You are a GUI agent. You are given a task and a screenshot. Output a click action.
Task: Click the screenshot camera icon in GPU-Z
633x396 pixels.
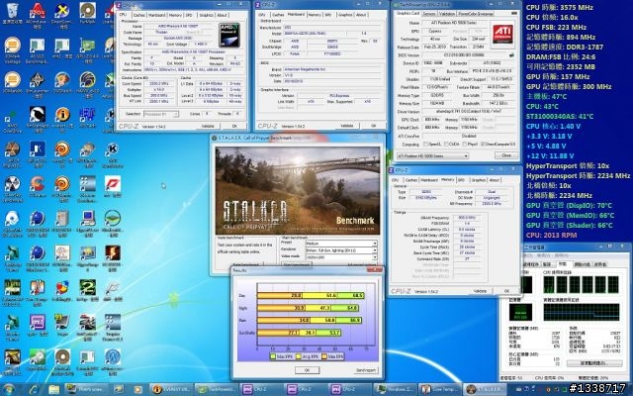tap(514, 13)
